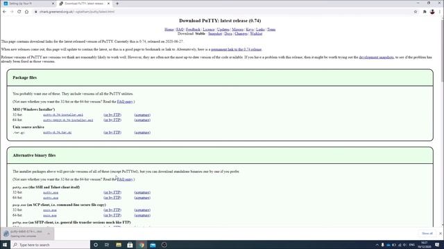View site info lock icon

coord(35,12)
